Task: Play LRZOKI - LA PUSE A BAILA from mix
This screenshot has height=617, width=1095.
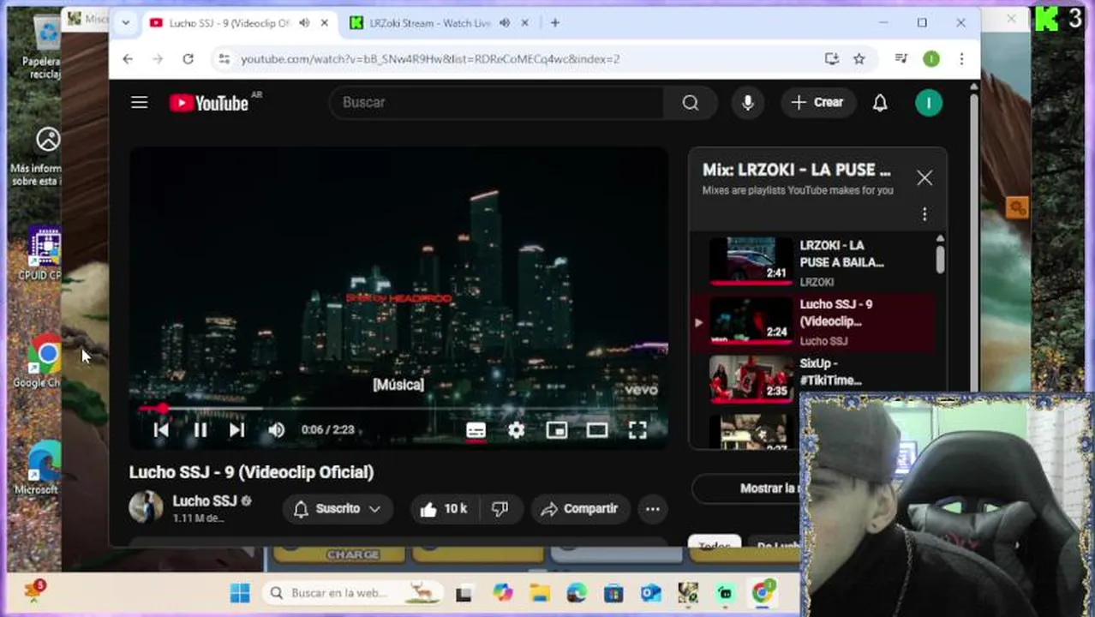Action: (x=814, y=261)
